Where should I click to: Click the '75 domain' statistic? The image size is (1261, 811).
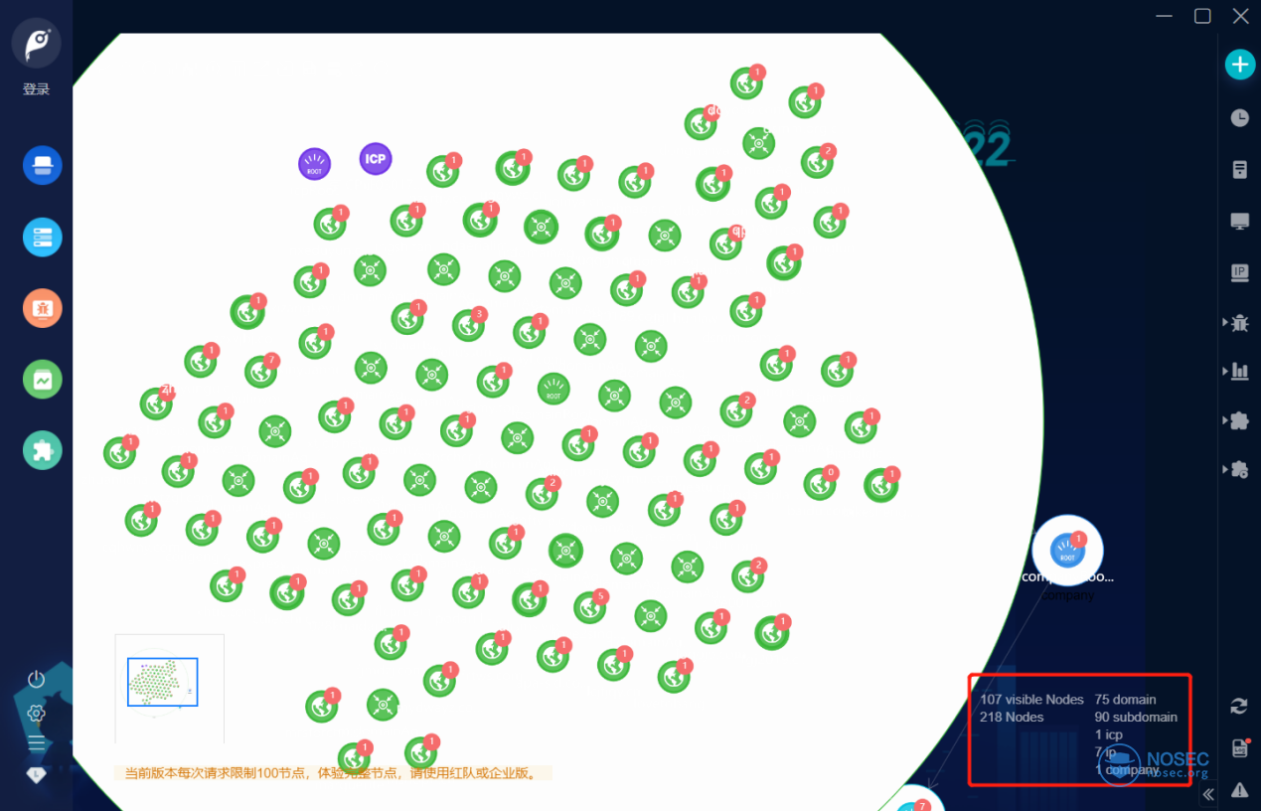pos(1125,700)
